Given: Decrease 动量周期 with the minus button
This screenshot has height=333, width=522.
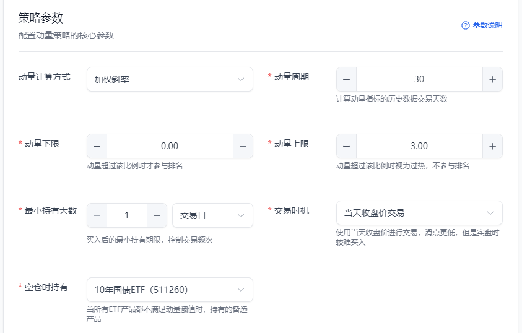Looking at the screenshot, I should point(346,79).
